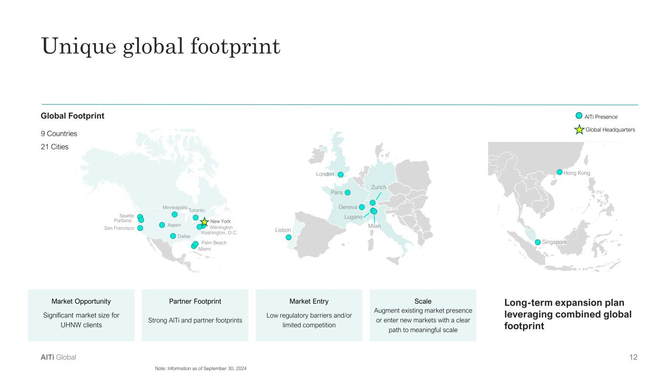Select the "Lugano" city label
Image resolution: width=666 pixels, height=375 pixels.
coord(353,217)
